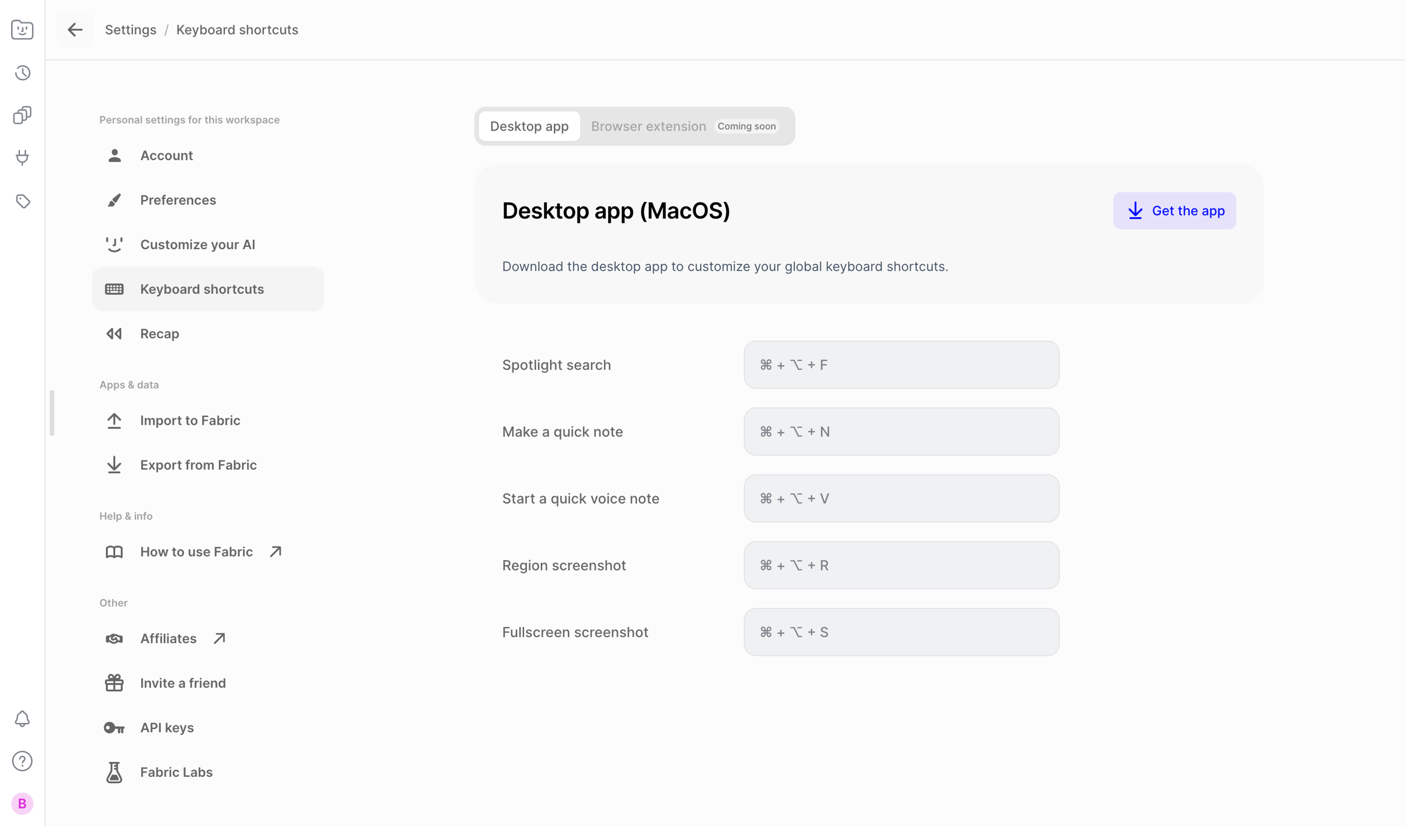
Task: Click the Region screenshot shortcut field
Action: tap(902, 565)
